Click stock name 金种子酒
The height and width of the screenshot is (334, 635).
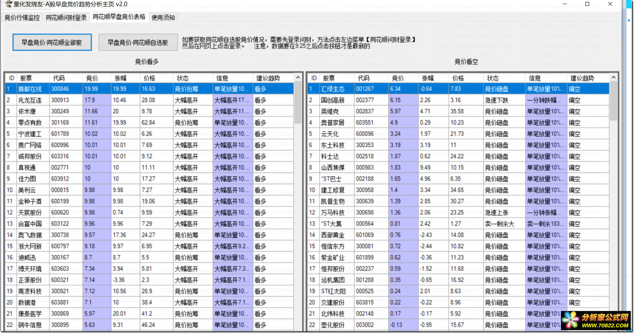pos(30,201)
